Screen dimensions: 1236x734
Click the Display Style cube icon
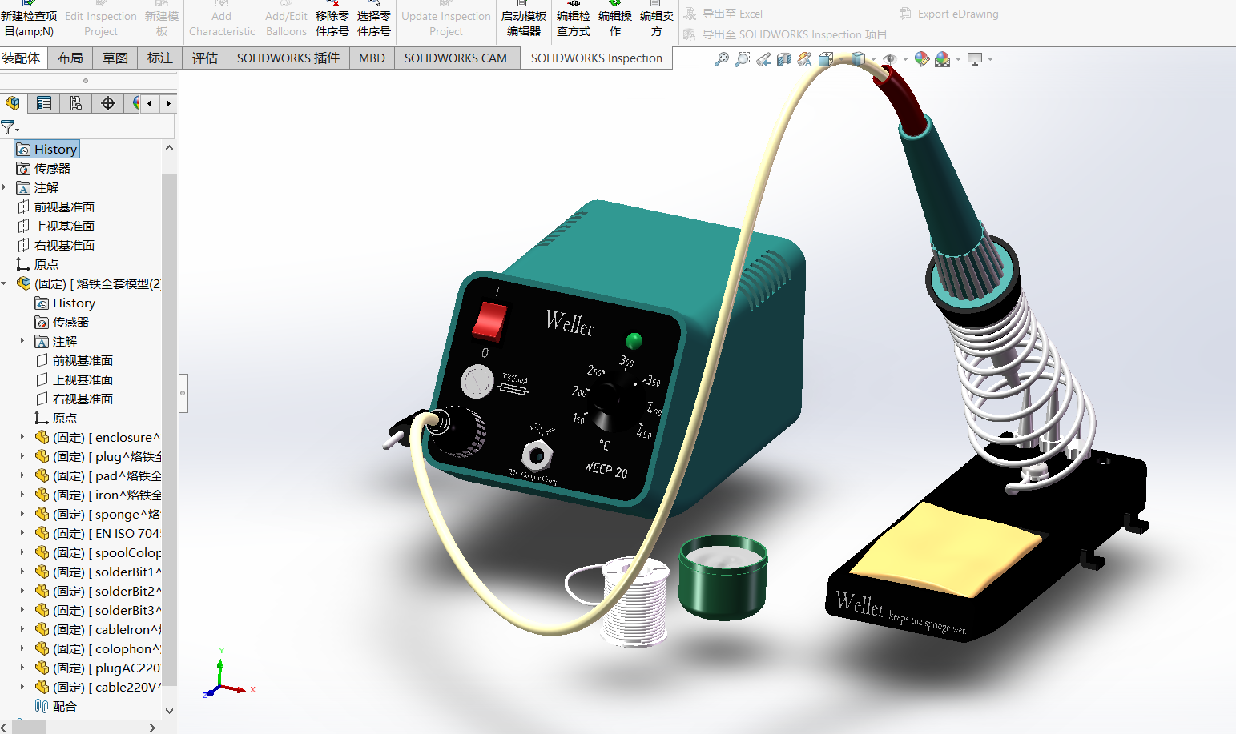tap(858, 59)
